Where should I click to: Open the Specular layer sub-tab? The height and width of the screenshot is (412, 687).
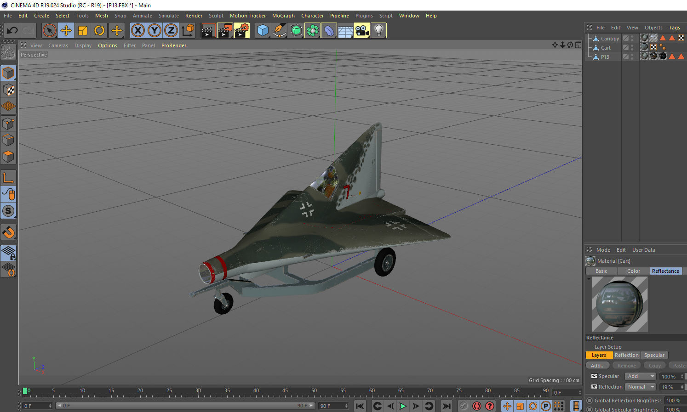pyautogui.click(x=654, y=355)
